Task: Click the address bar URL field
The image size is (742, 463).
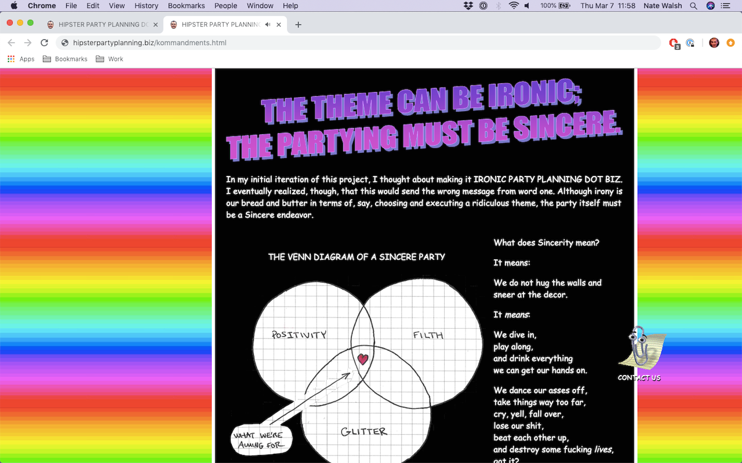Action: (358, 43)
